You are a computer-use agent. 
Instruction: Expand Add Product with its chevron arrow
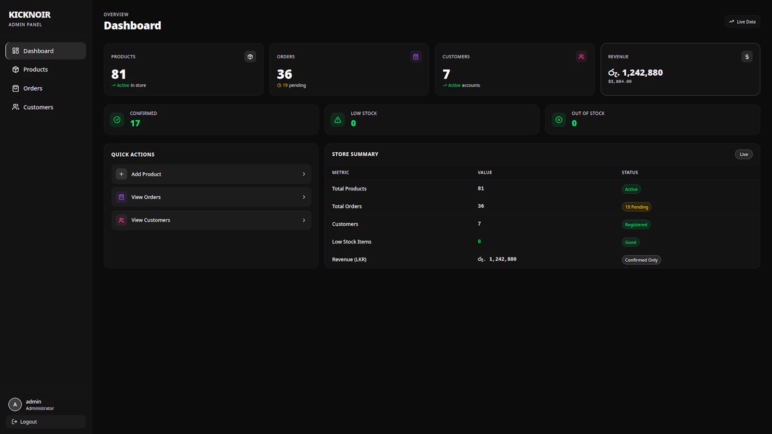tap(304, 174)
